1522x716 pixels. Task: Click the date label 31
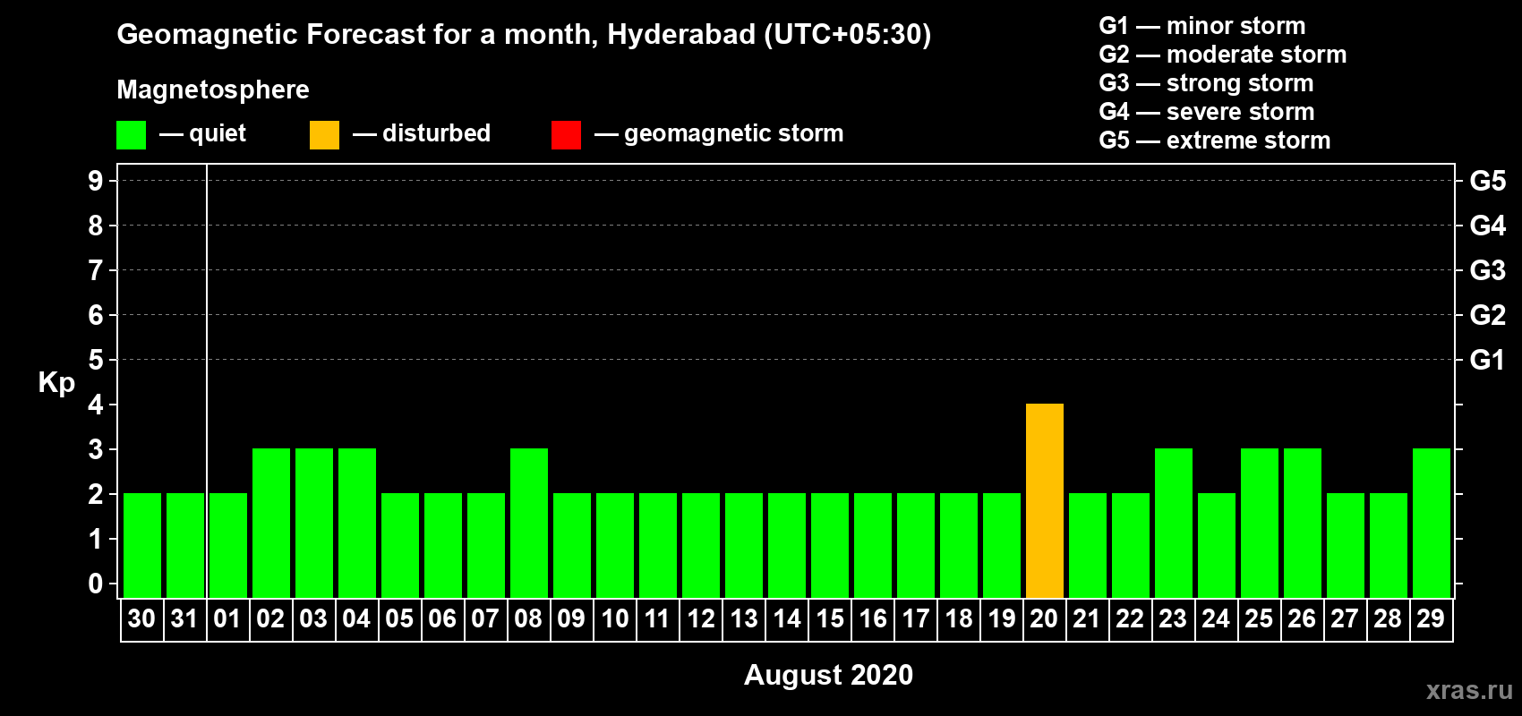pos(184,618)
